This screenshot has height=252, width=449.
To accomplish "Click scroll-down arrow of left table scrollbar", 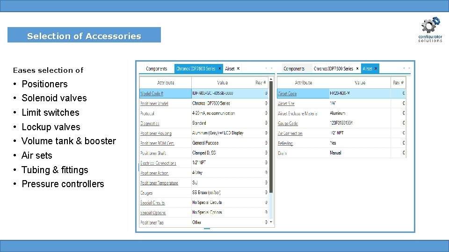I will pos(271,222).
